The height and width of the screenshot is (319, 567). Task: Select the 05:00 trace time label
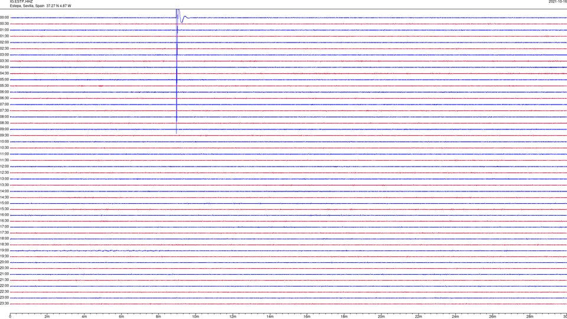pyautogui.click(x=4, y=80)
